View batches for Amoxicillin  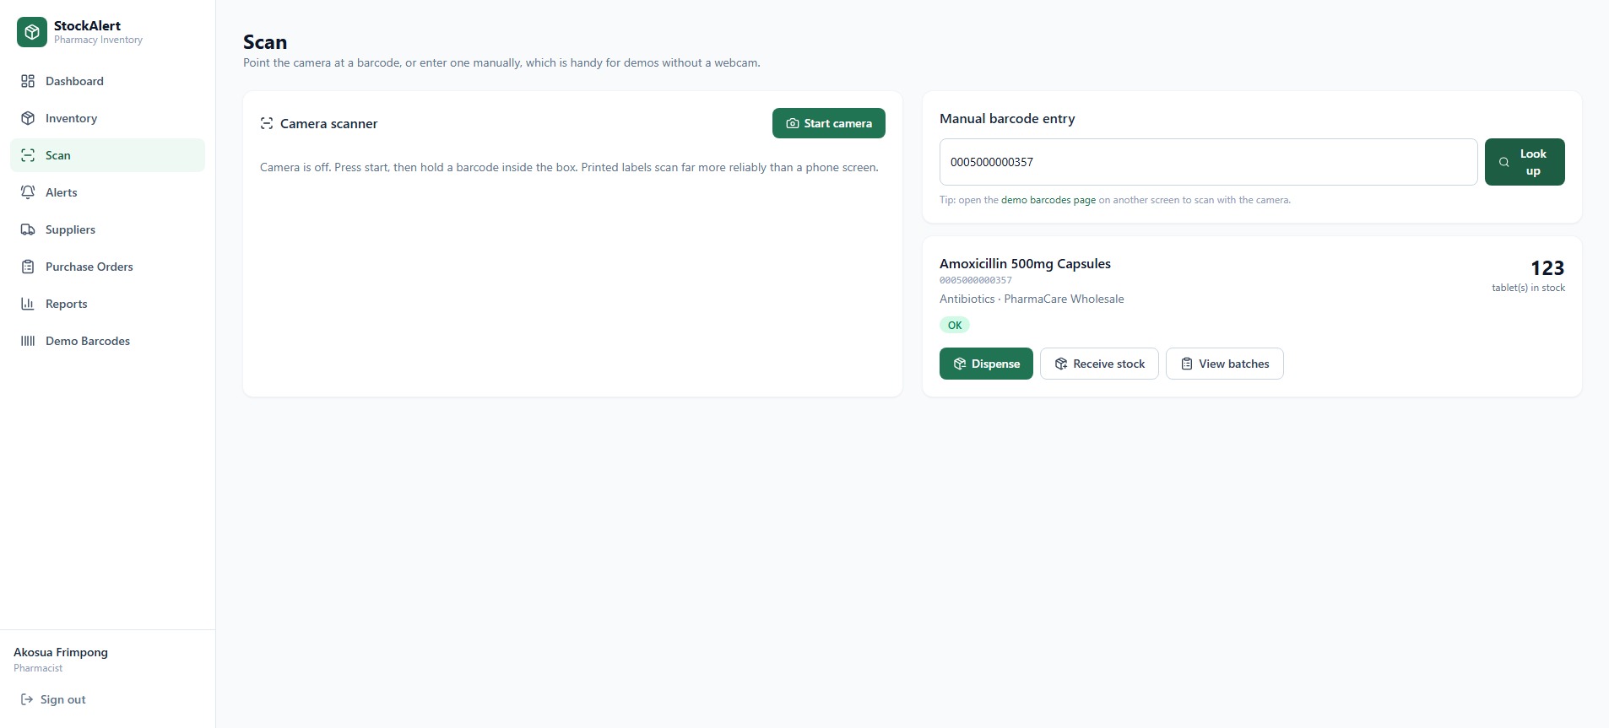(1225, 364)
